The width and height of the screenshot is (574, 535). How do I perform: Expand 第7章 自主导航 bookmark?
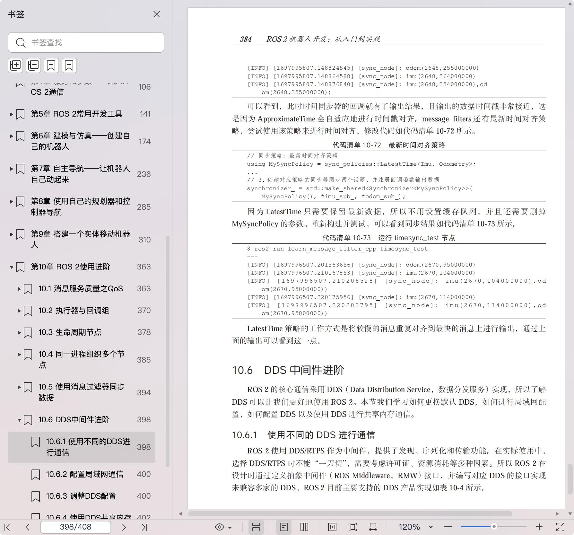(12, 169)
